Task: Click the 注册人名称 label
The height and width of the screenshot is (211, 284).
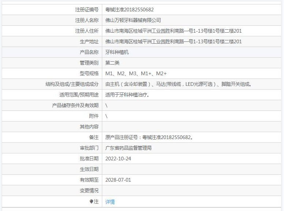Action: [x=87, y=20]
